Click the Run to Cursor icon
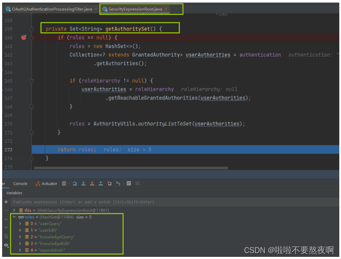The image size is (341, 259). [x=118, y=183]
